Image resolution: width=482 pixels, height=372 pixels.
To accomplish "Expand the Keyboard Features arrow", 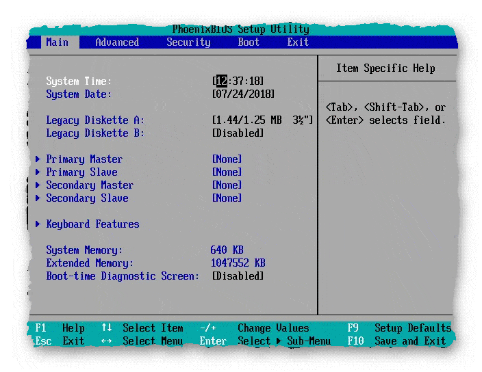I will (x=38, y=224).
